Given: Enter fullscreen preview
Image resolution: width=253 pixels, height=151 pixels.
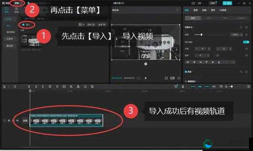Looking at the screenshot, I should pyautogui.click(x=179, y=78).
